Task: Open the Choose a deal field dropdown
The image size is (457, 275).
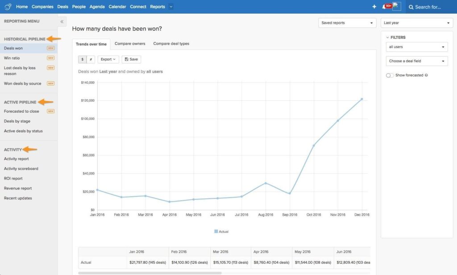Action: pos(416,61)
